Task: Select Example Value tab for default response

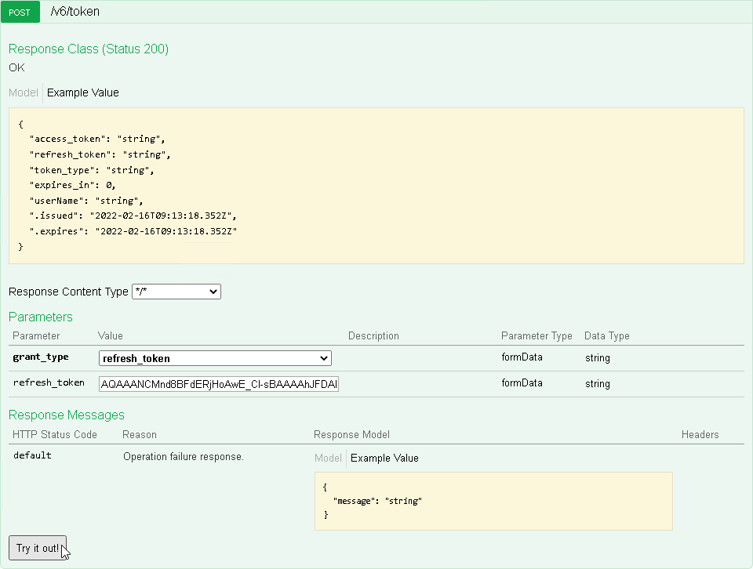Action: tap(384, 458)
